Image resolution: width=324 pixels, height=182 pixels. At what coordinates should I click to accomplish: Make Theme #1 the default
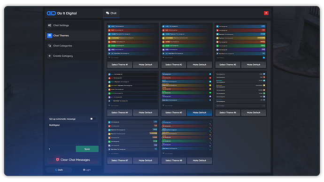click(146, 65)
